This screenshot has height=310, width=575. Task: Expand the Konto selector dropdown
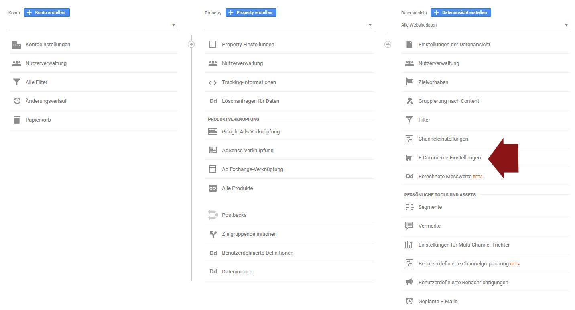tap(173, 25)
